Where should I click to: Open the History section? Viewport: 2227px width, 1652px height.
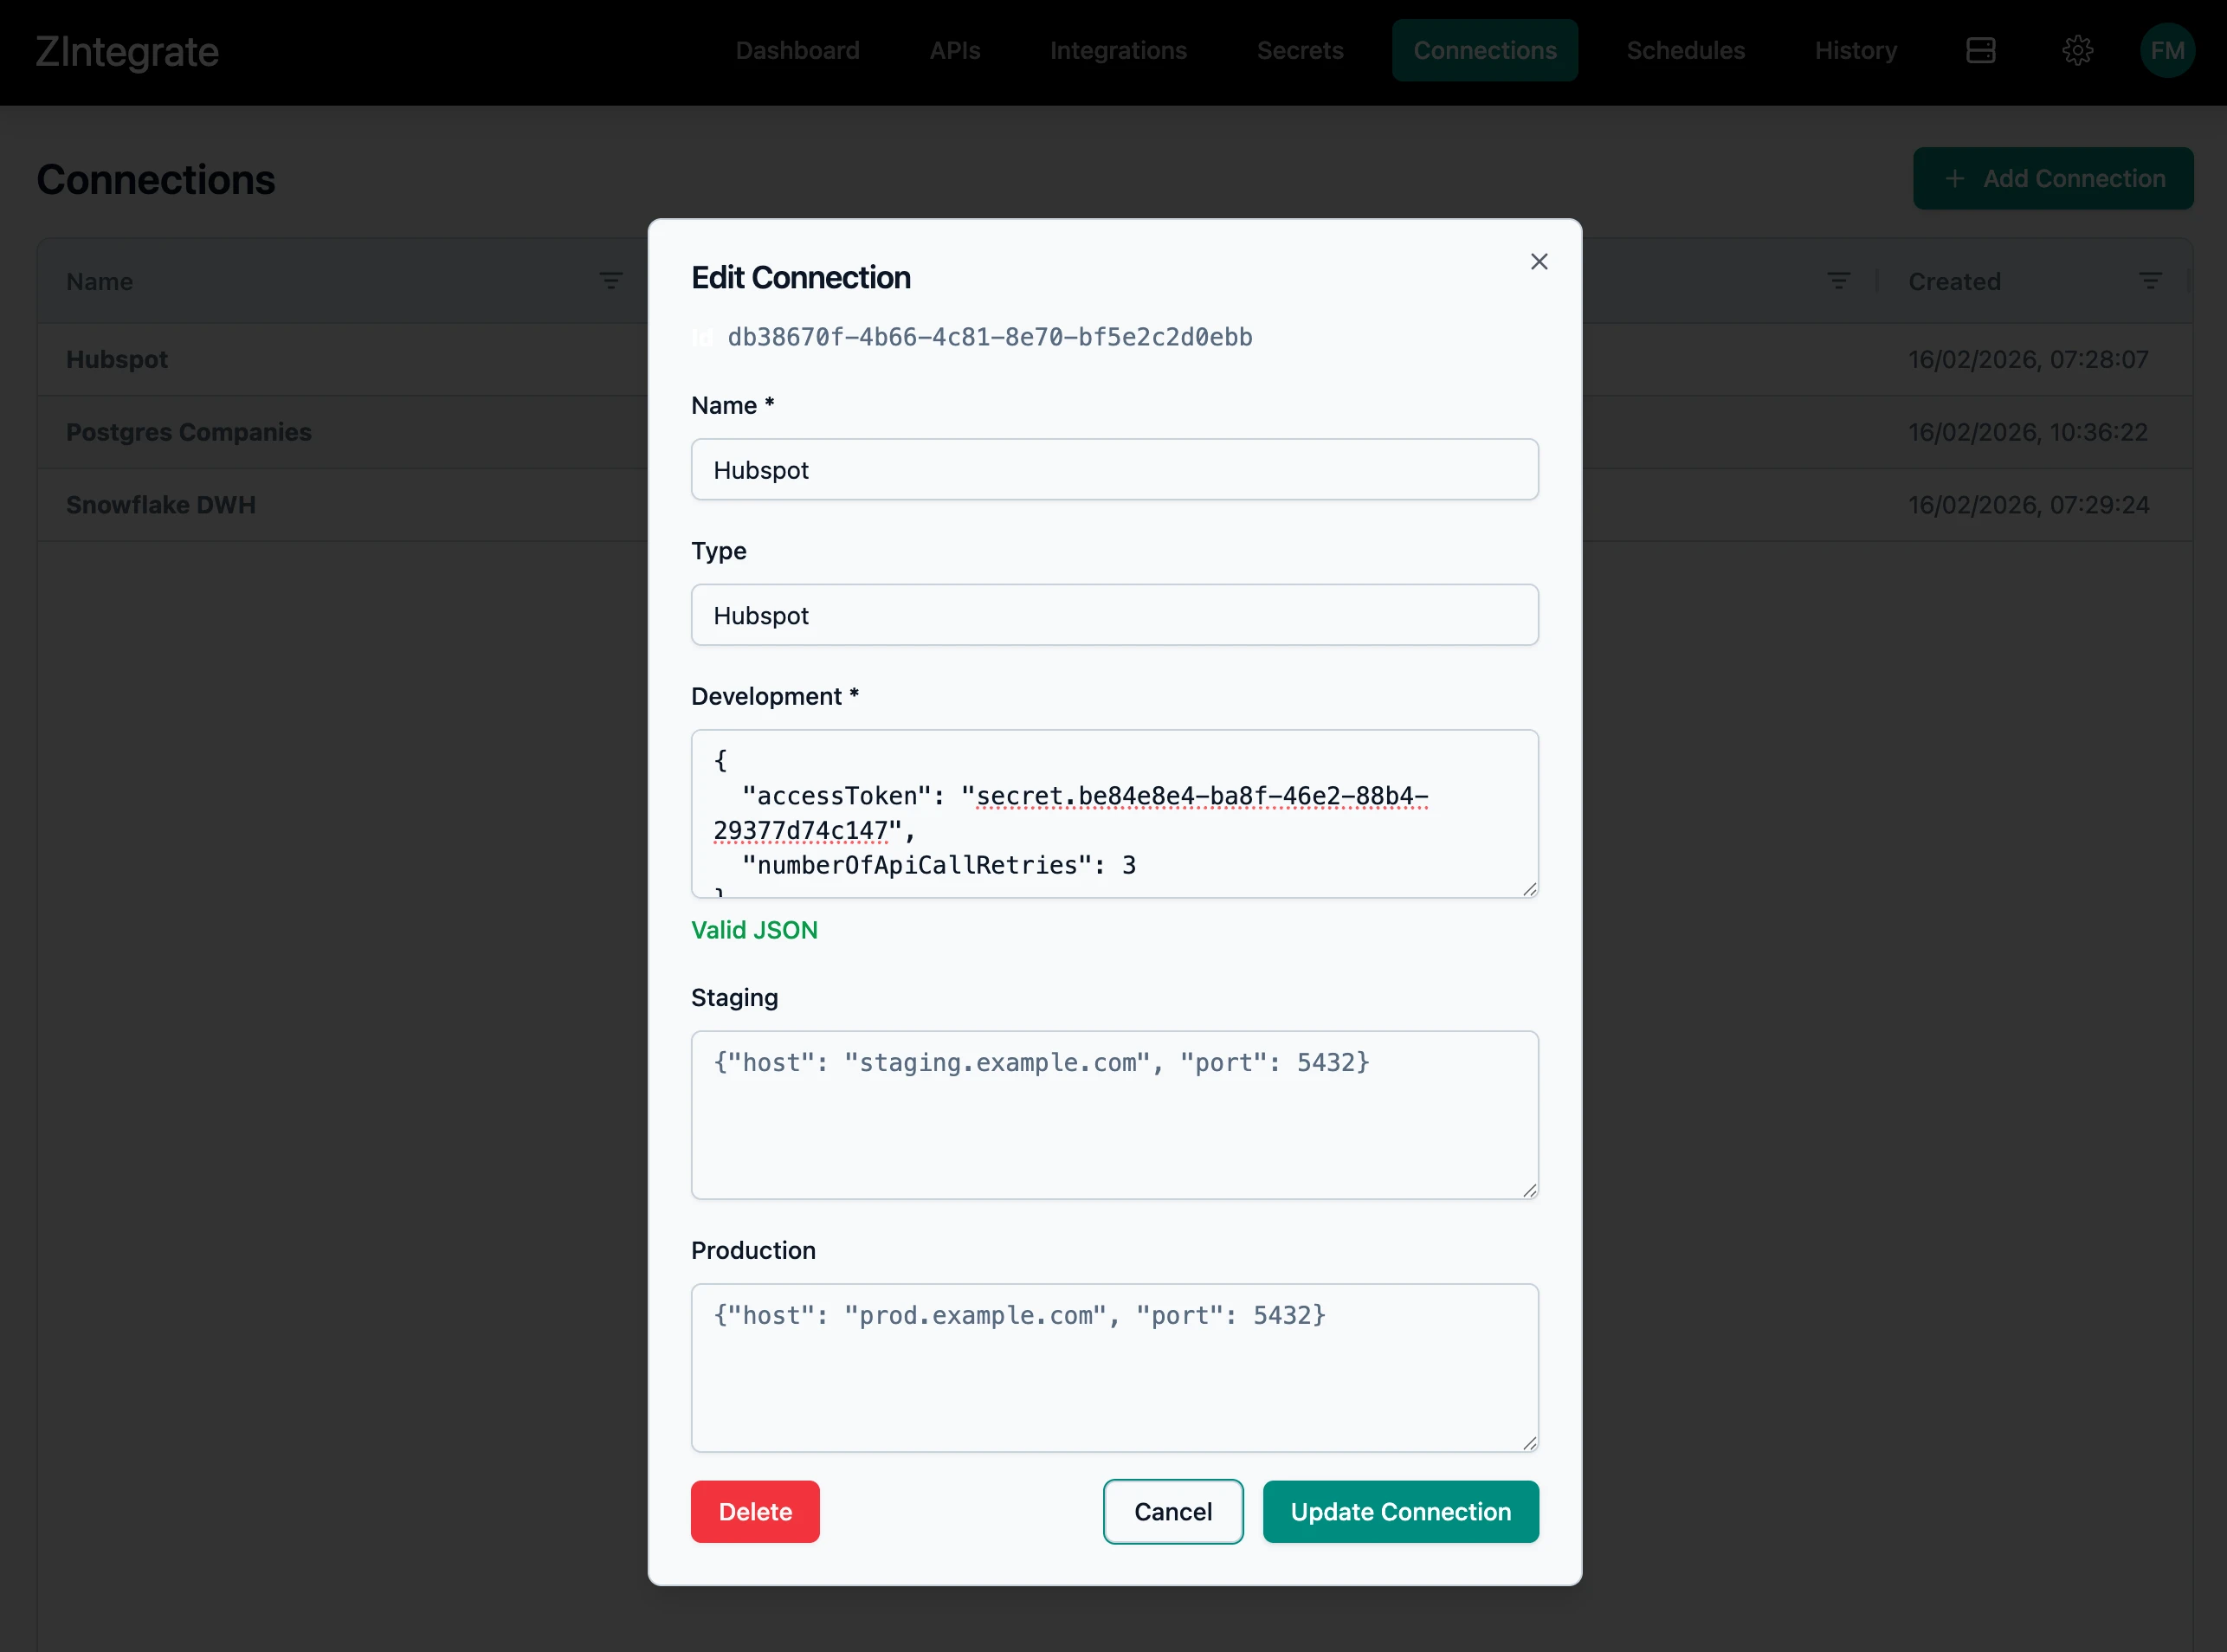point(1855,50)
